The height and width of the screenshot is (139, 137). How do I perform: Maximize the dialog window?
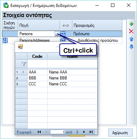click(x=113, y=5)
